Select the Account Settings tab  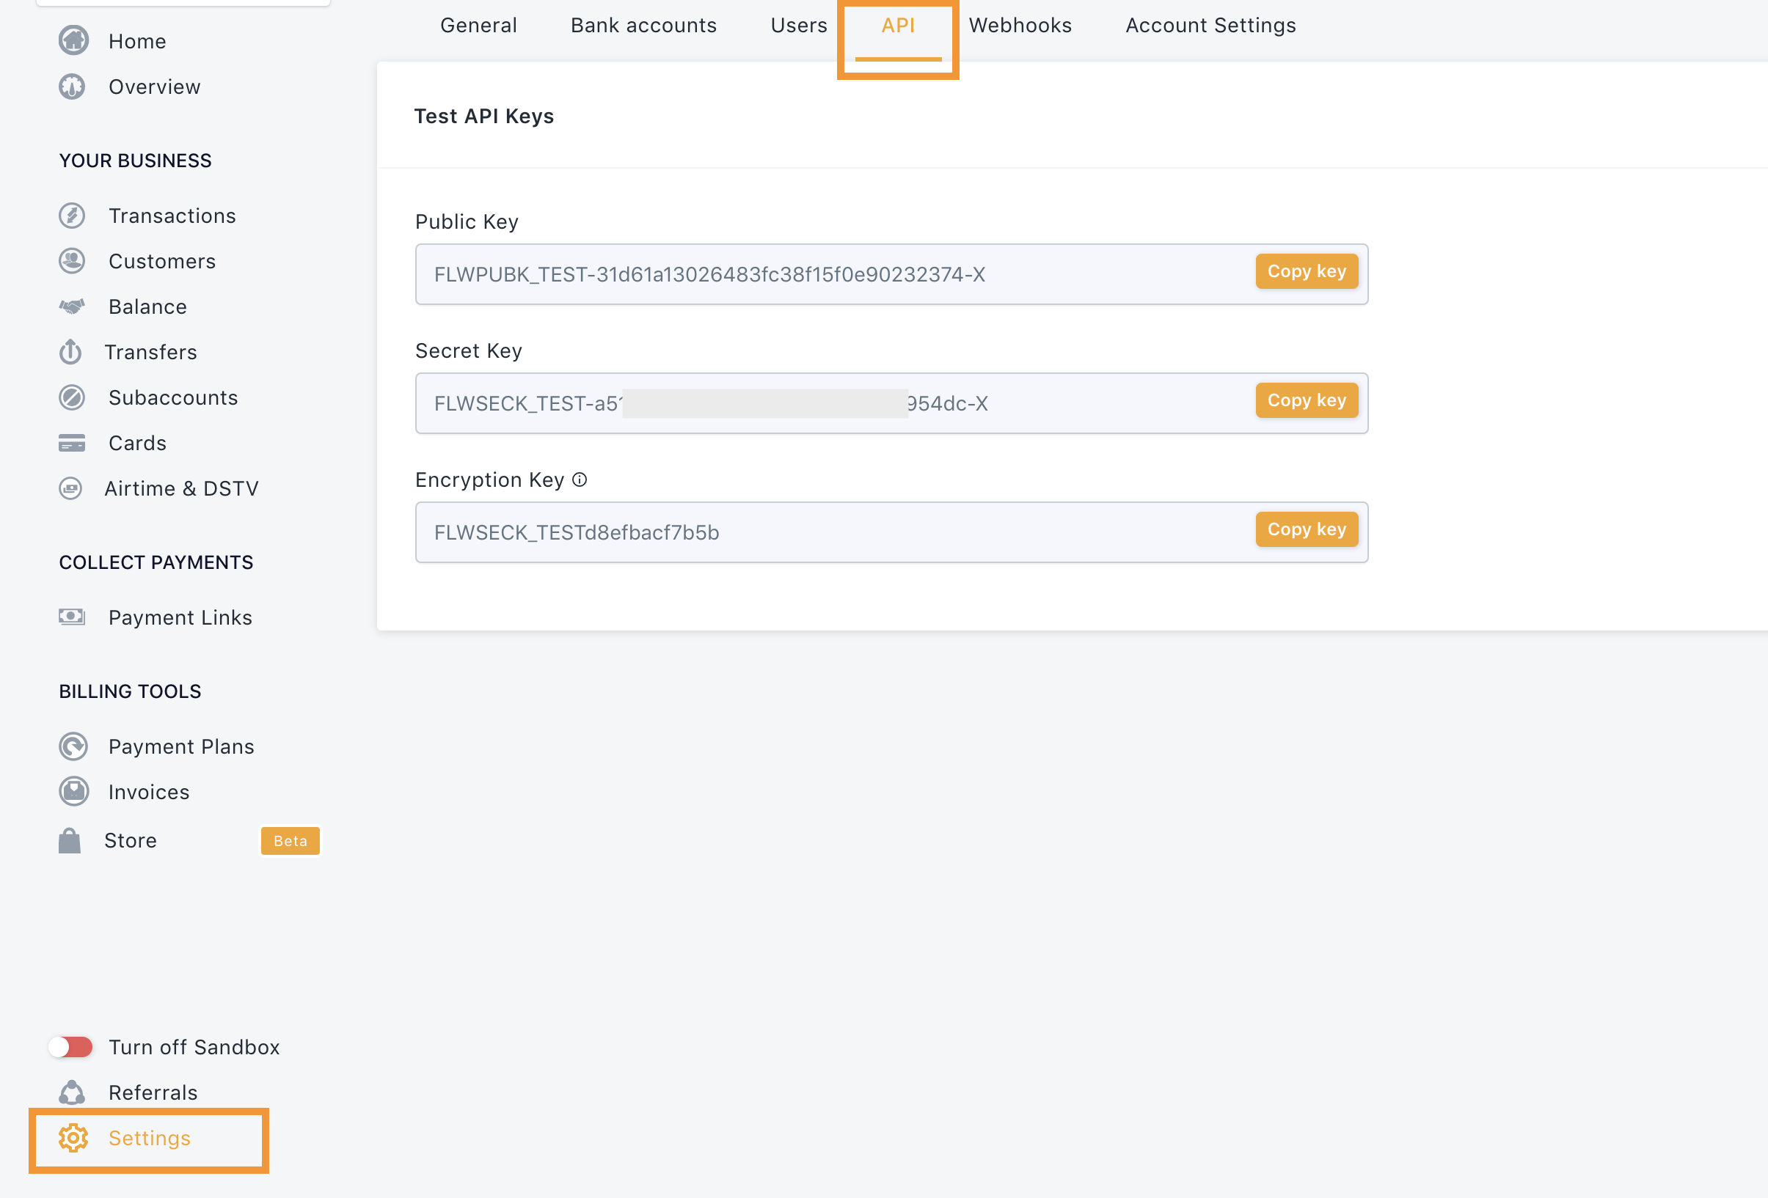click(x=1210, y=26)
